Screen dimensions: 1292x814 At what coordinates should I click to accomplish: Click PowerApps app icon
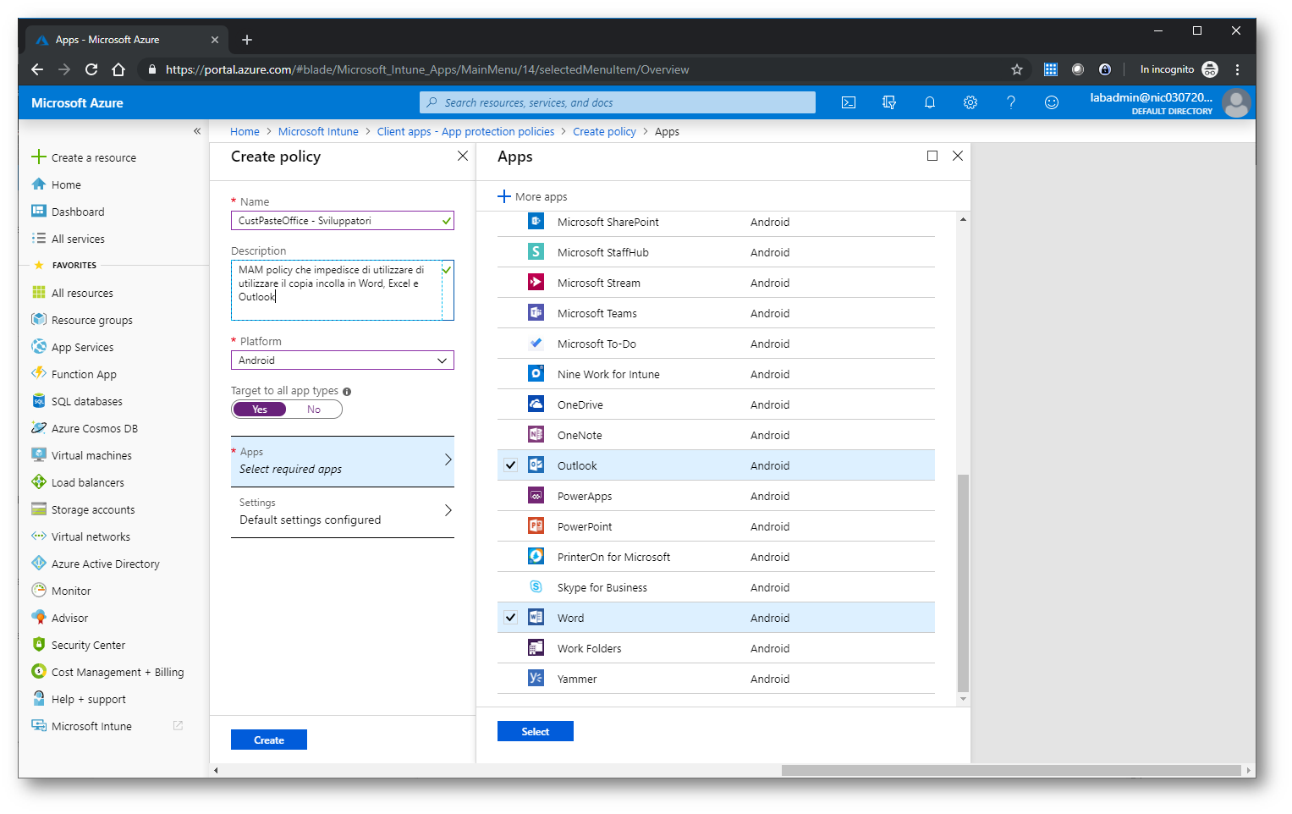pyautogui.click(x=536, y=496)
